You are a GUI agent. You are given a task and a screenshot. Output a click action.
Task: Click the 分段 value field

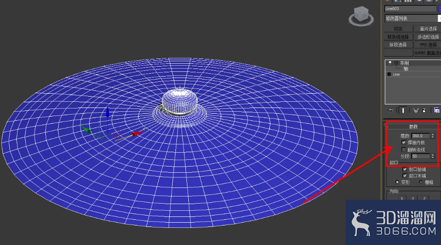(420, 156)
